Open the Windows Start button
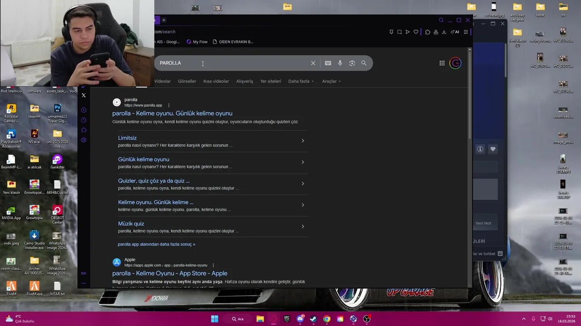This screenshot has width=581, height=326. click(215, 319)
